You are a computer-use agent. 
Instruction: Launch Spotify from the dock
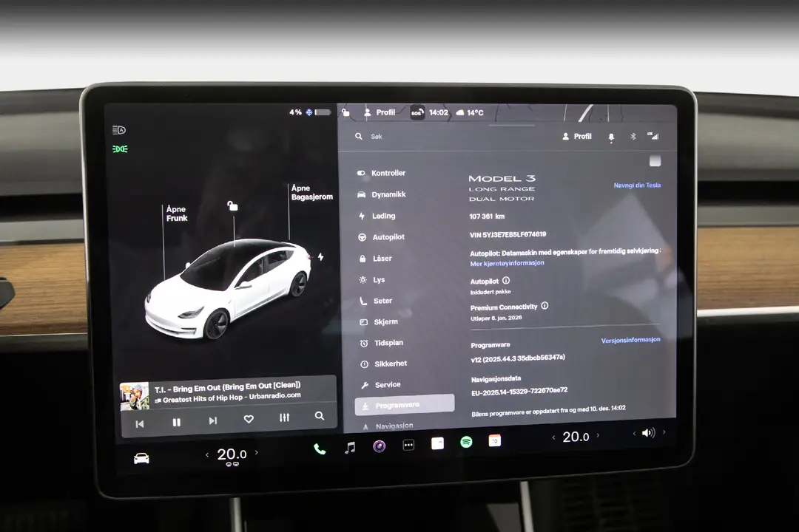tap(466, 442)
